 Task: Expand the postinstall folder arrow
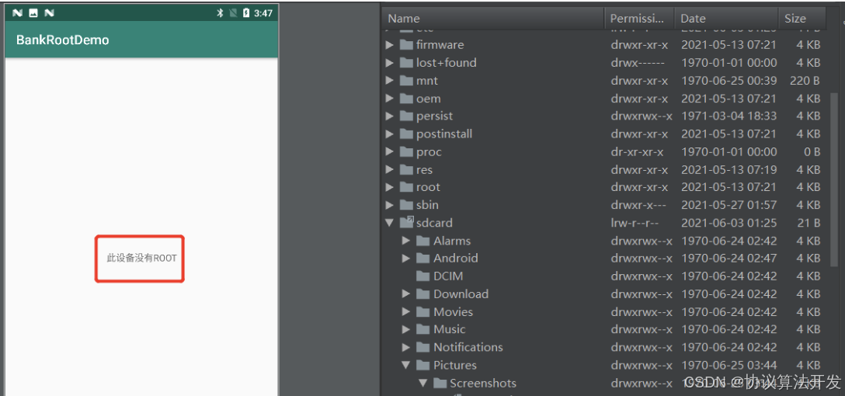pyautogui.click(x=390, y=134)
